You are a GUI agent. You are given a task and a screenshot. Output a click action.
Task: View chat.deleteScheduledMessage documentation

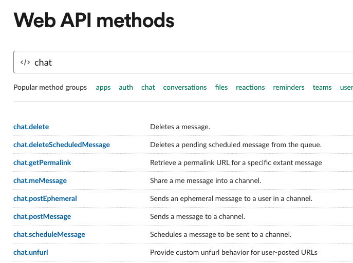pyautogui.click(x=62, y=145)
